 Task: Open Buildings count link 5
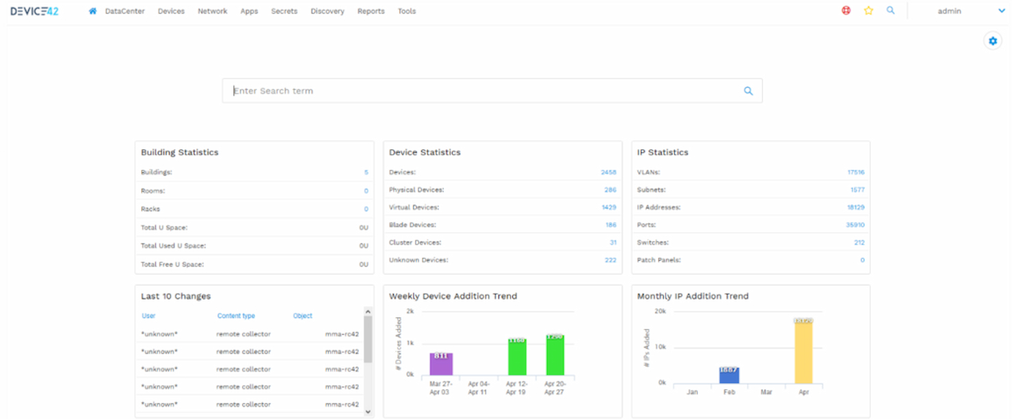[366, 173]
